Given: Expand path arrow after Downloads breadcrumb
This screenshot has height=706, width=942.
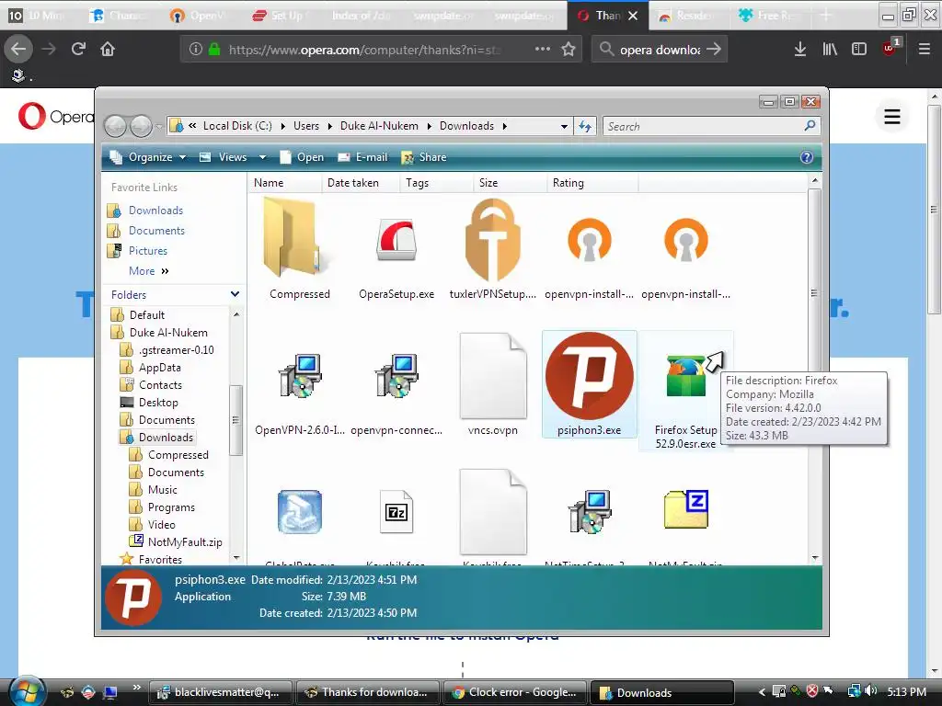Looking at the screenshot, I should point(505,126).
